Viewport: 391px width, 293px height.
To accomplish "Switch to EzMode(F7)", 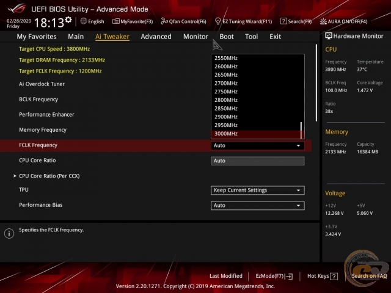I will click(x=274, y=276).
